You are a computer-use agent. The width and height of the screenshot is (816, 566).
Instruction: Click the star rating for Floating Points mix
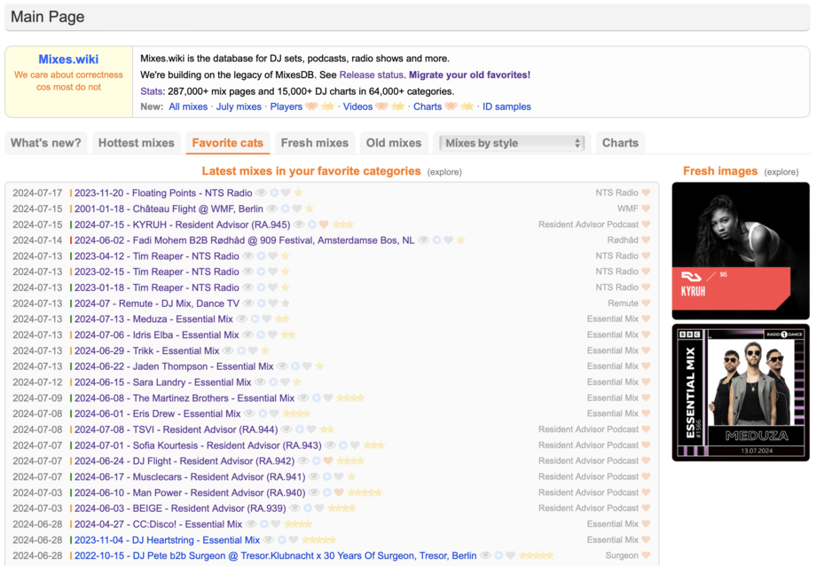298,193
